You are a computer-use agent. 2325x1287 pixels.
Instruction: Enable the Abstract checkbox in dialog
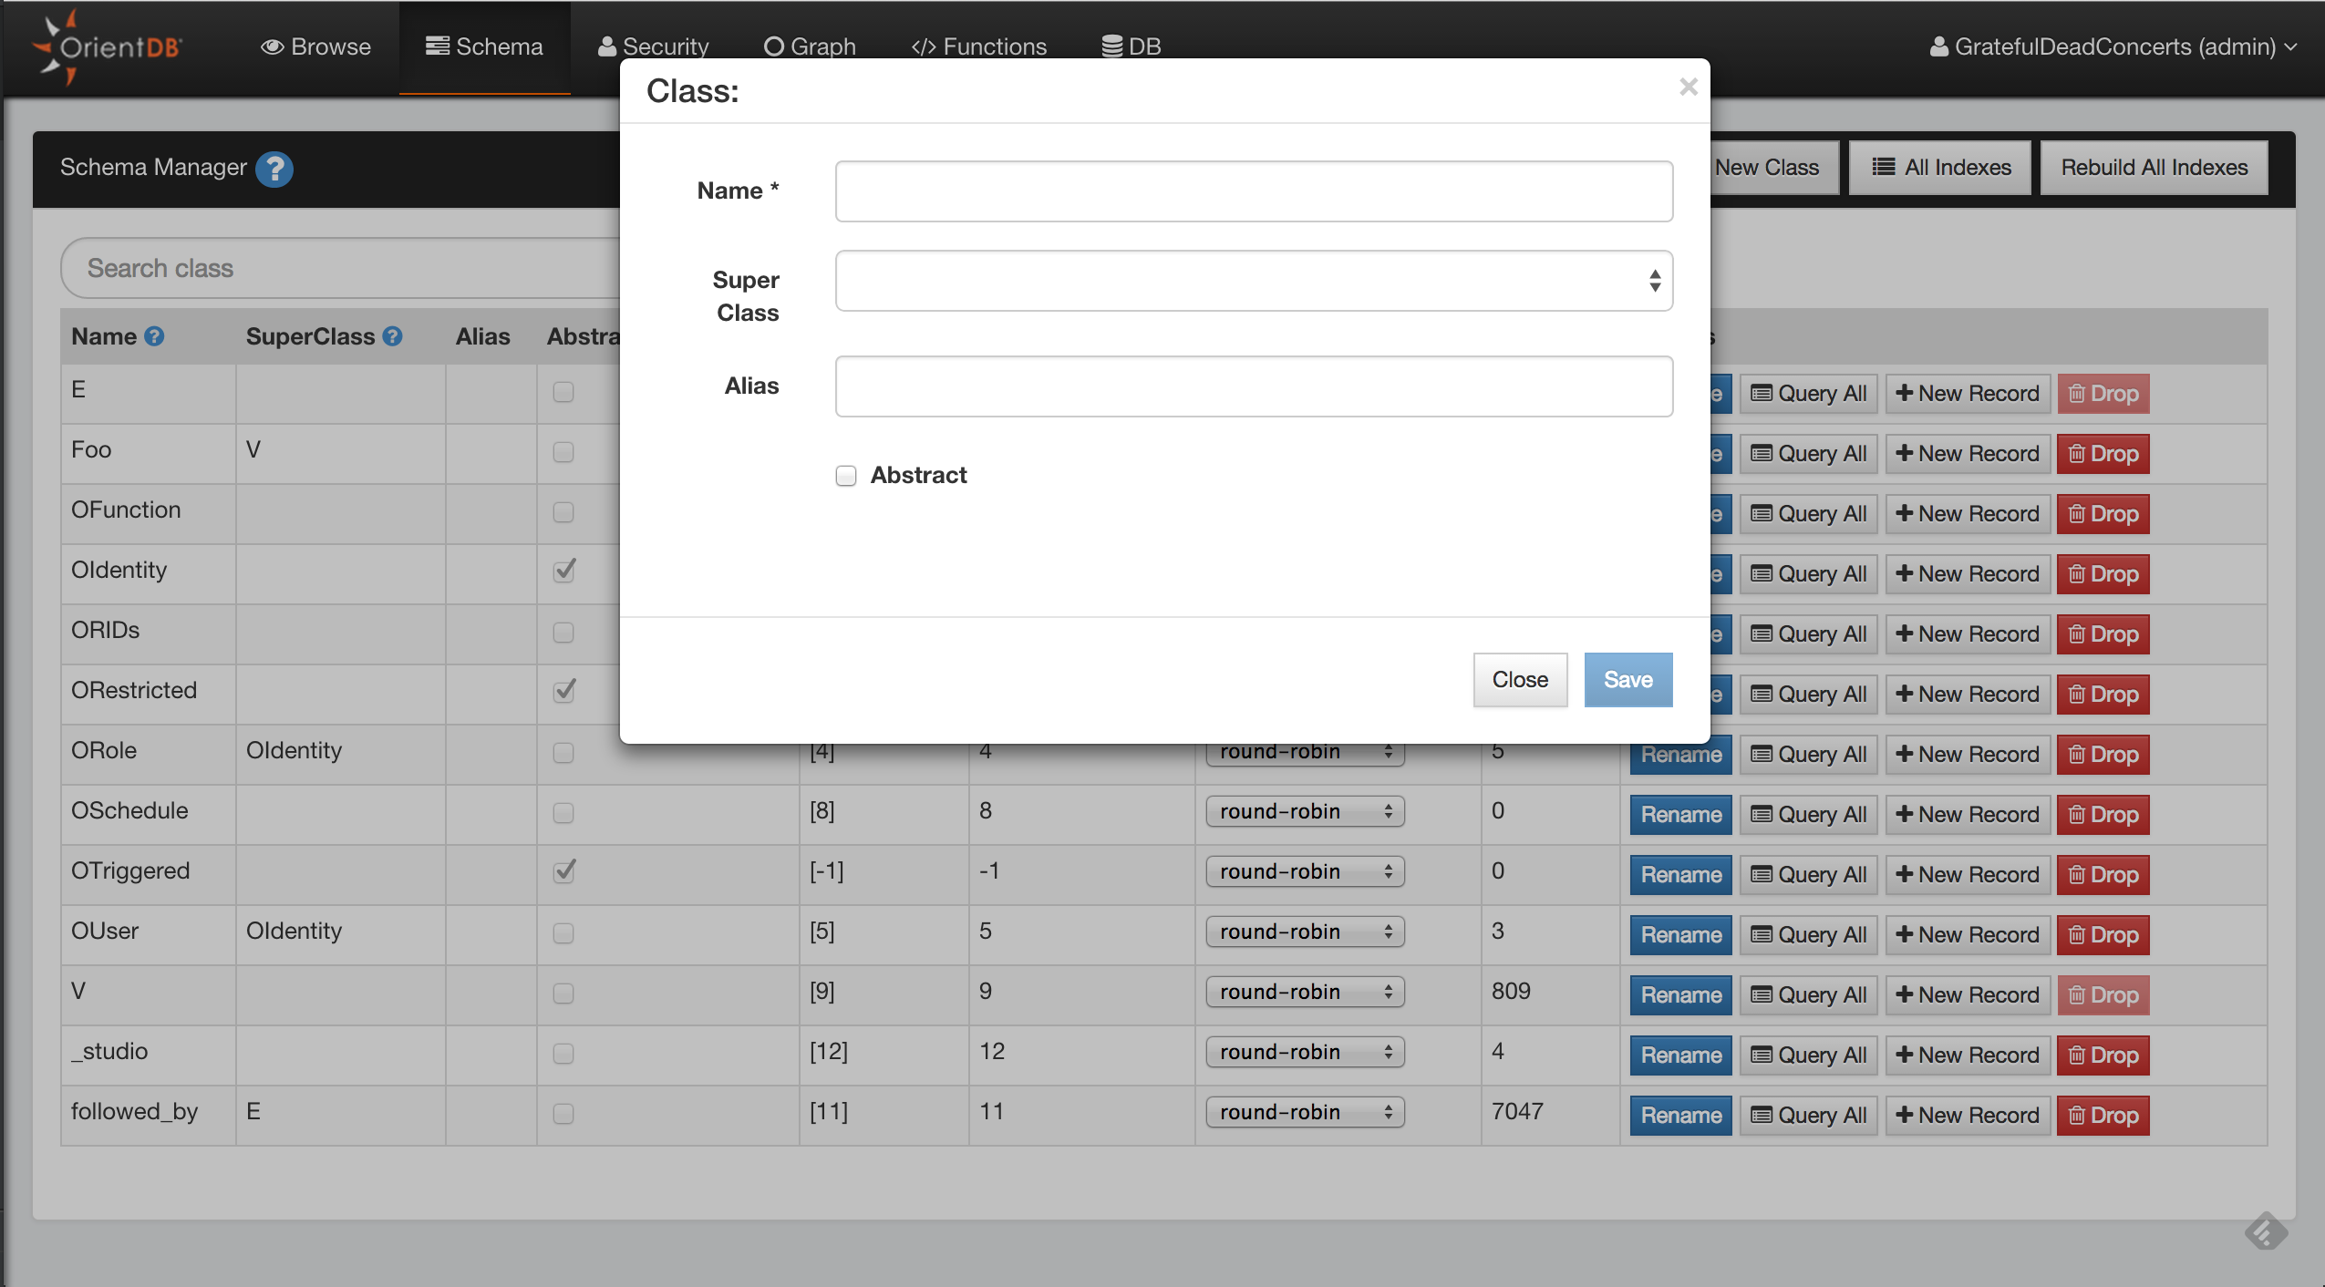click(x=846, y=476)
